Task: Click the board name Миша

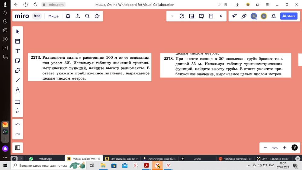Action: [x=53, y=16]
